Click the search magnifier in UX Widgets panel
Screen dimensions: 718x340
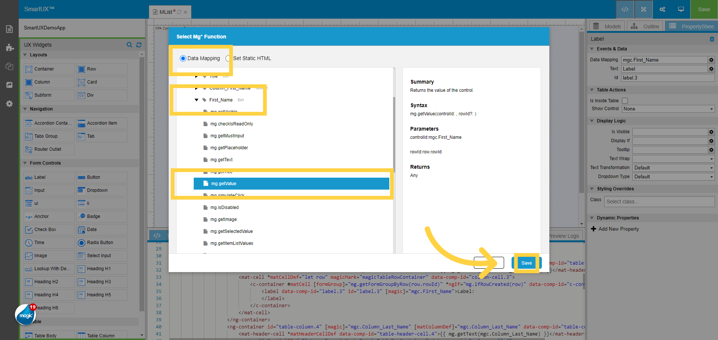pos(129,45)
